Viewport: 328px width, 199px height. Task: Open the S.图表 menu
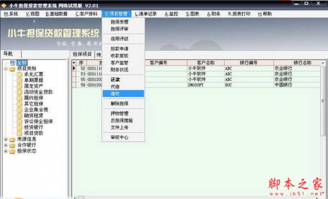pos(192,14)
